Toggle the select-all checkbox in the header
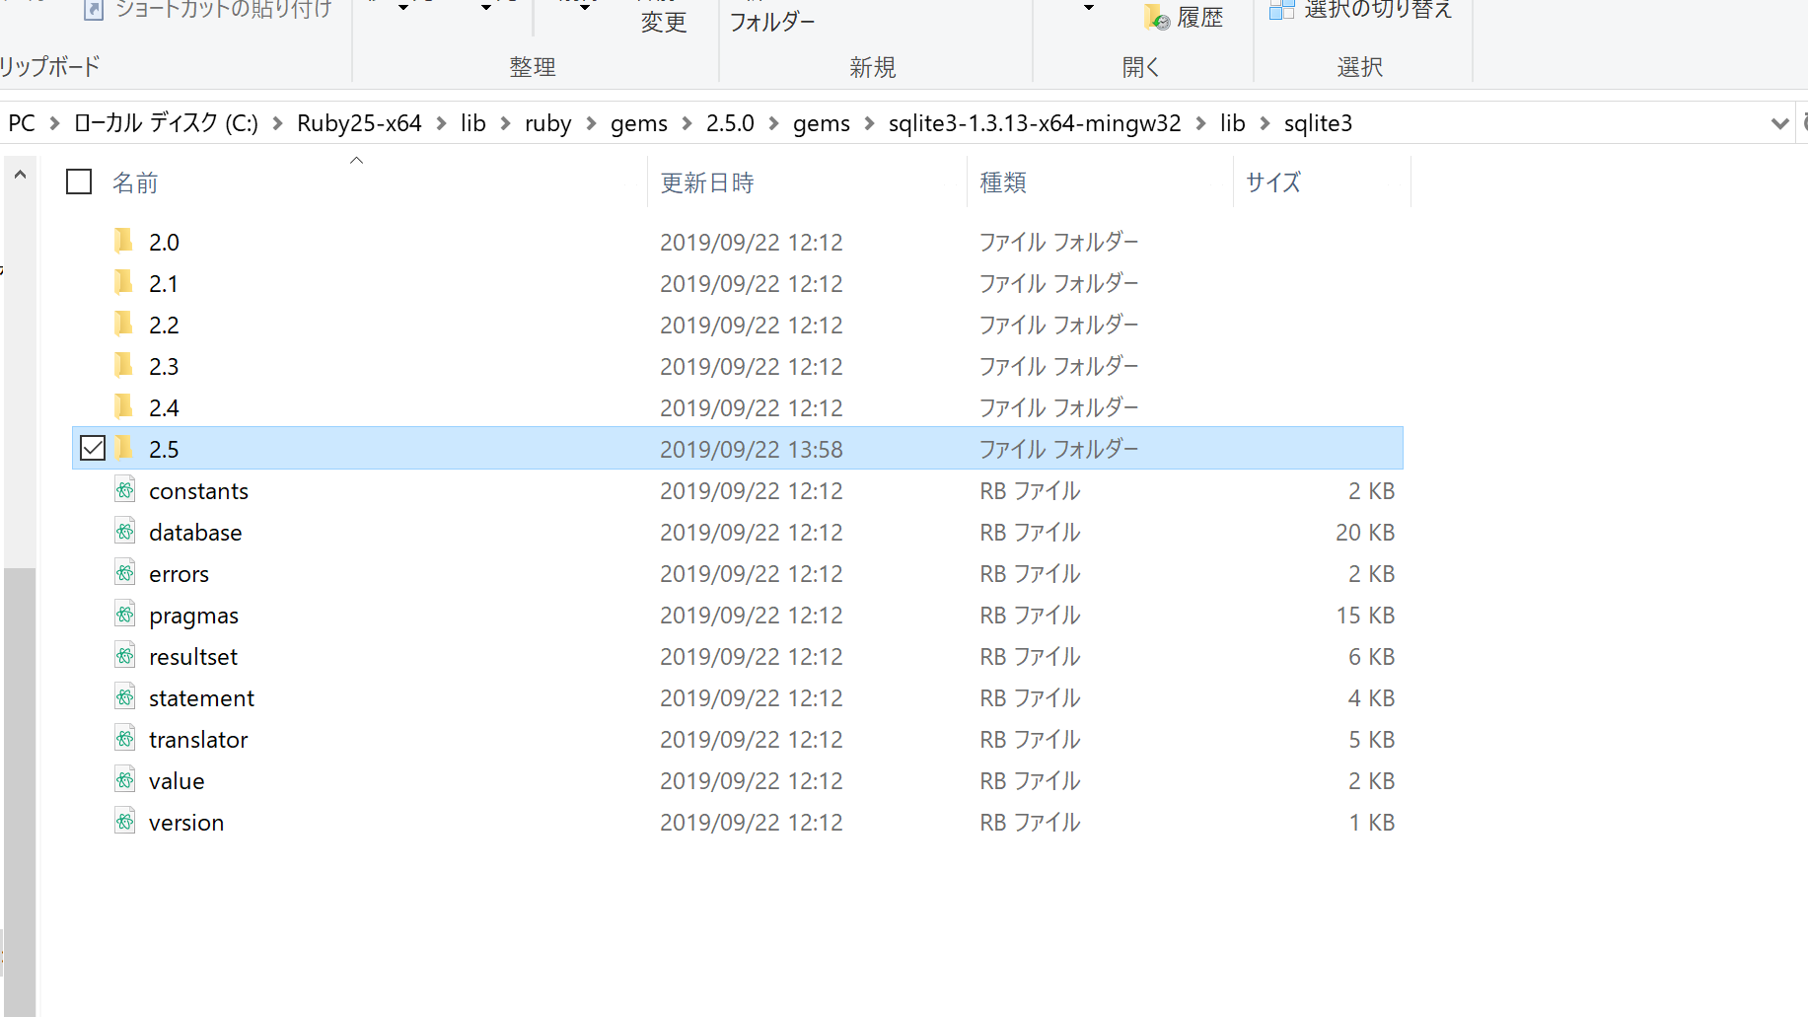The image size is (1808, 1017). pyautogui.click(x=78, y=182)
